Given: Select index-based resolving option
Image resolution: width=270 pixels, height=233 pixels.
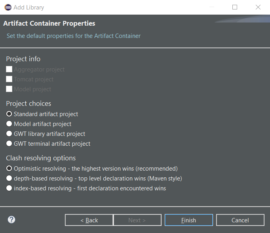Looking at the screenshot, I should click(x=9, y=188).
